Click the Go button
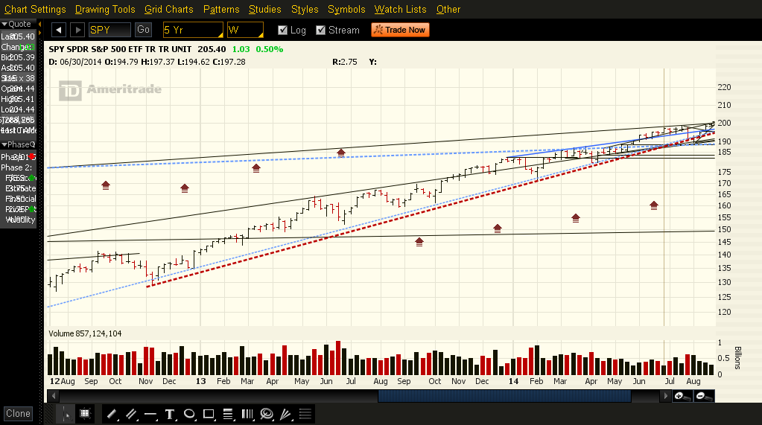The image size is (762, 425). (x=143, y=30)
